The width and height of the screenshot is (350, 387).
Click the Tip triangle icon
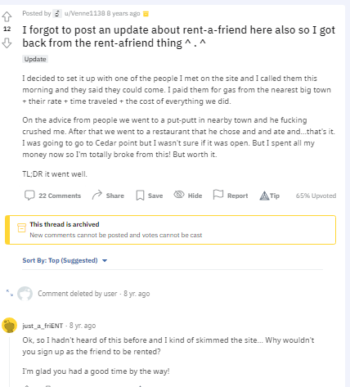[x=264, y=196]
